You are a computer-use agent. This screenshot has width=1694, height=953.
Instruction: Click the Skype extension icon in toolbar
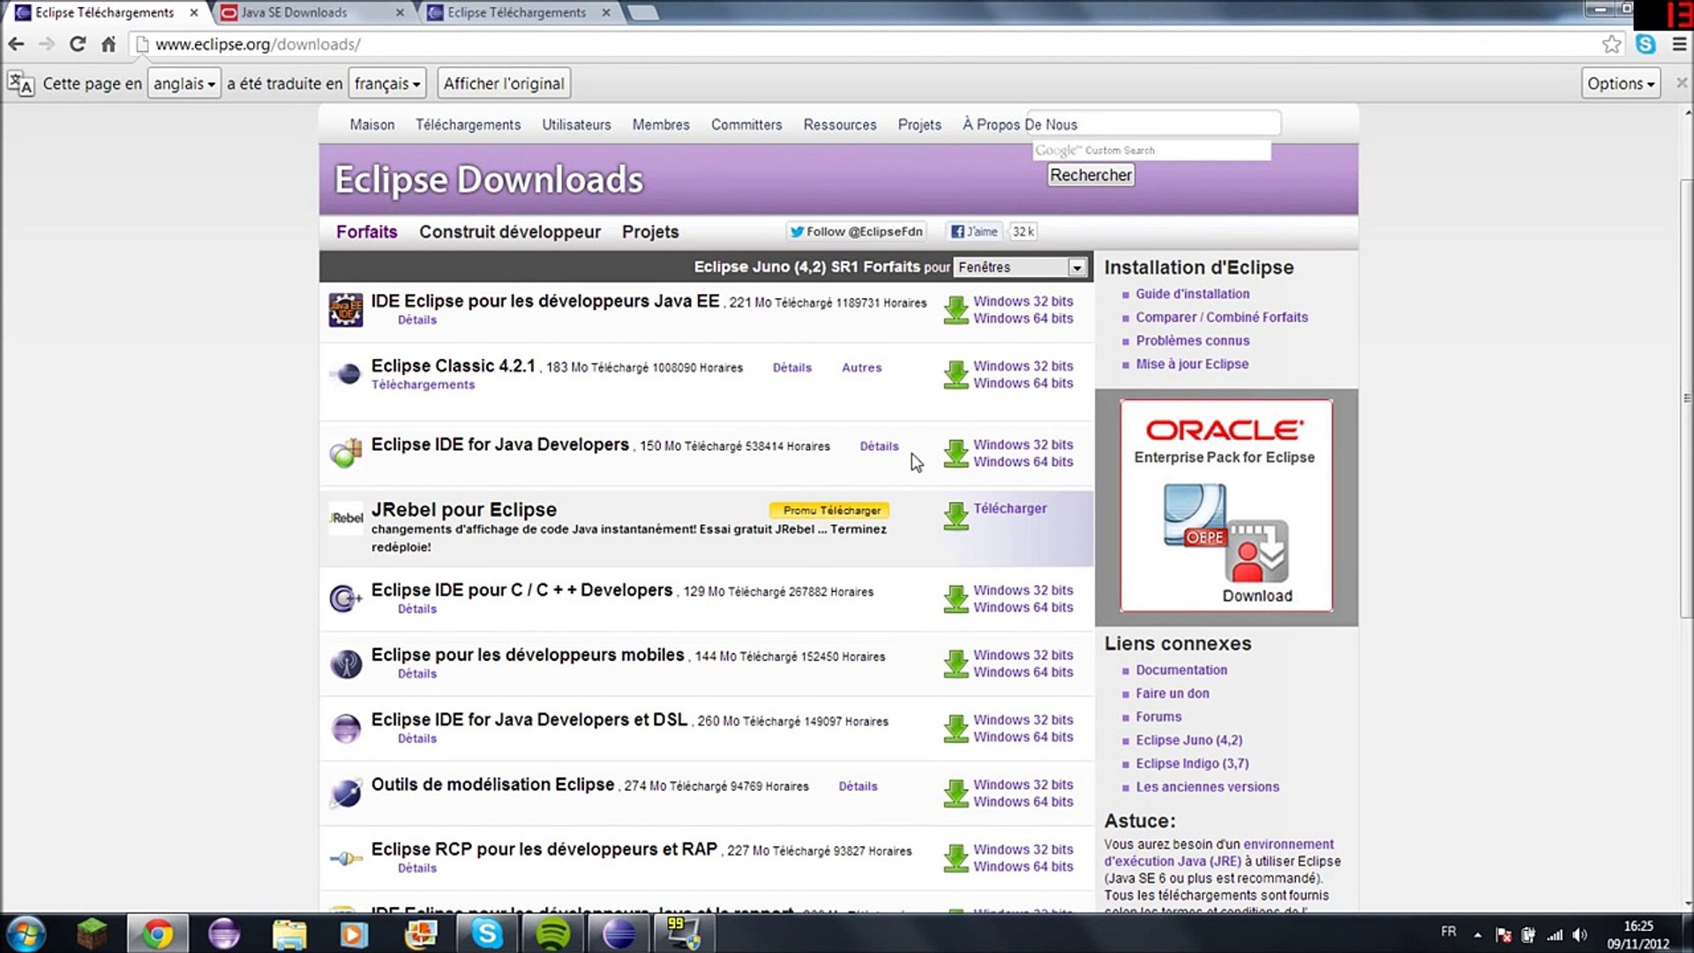[1645, 44]
